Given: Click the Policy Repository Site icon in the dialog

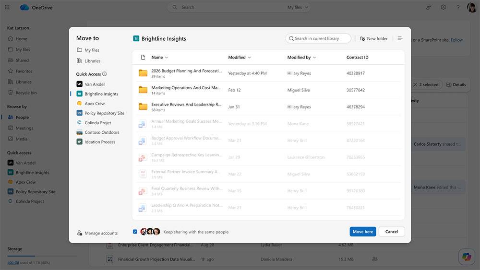Looking at the screenshot, I should coord(79,113).
